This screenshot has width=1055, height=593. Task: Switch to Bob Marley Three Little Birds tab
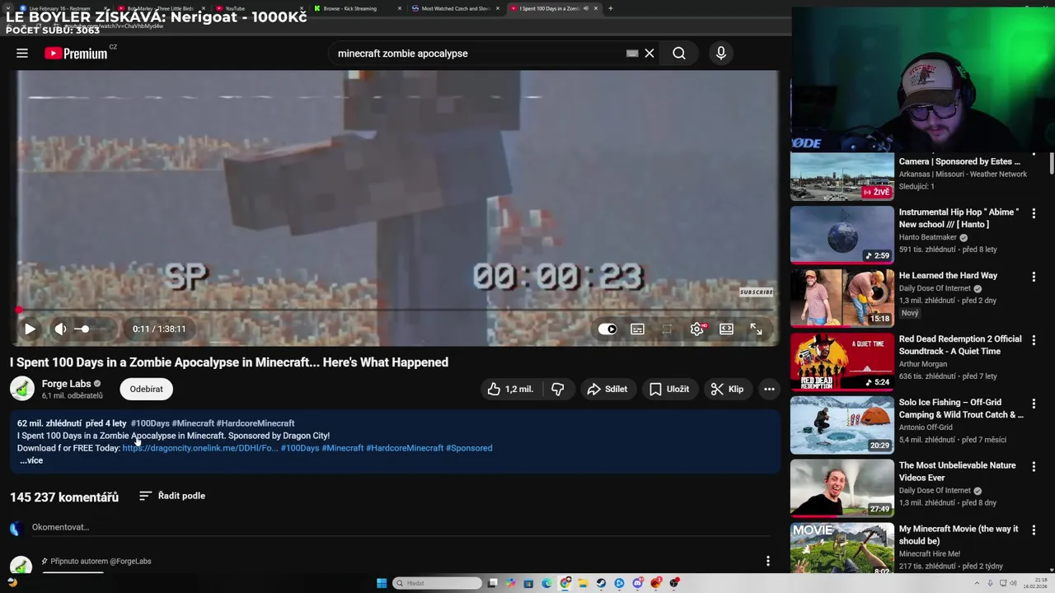coord(161,8)
